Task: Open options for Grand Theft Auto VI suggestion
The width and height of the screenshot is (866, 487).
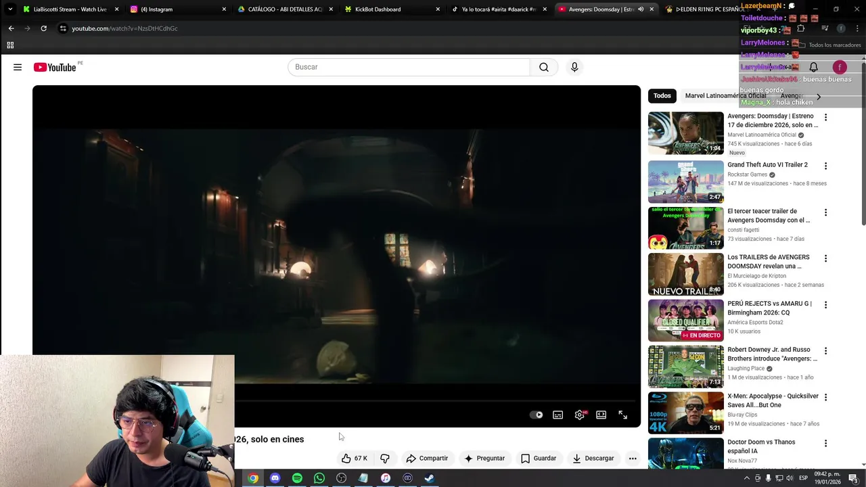Action: coord(825,166)
